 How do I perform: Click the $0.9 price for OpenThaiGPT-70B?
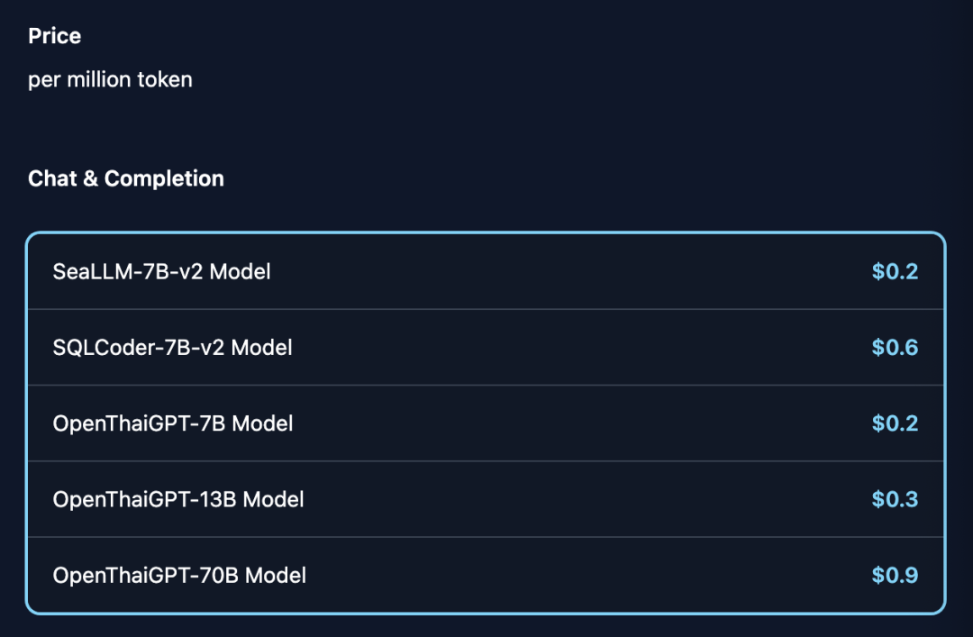[x=895, y=575]
